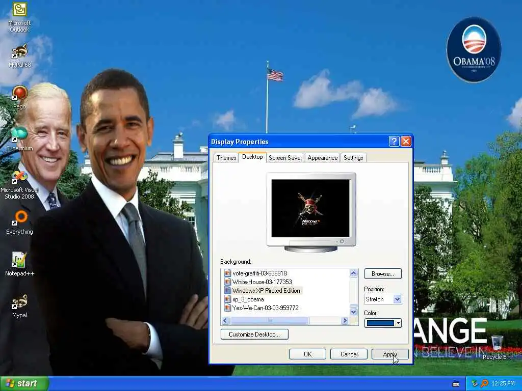Open the Start menu
This screenshot has height=391, width=522.
[23, 383]
